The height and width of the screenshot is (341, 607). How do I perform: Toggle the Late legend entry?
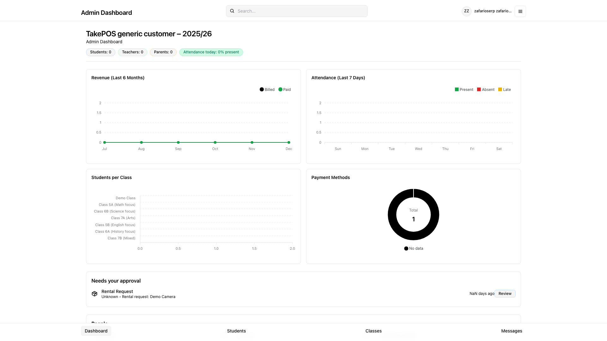pos(505,90)
